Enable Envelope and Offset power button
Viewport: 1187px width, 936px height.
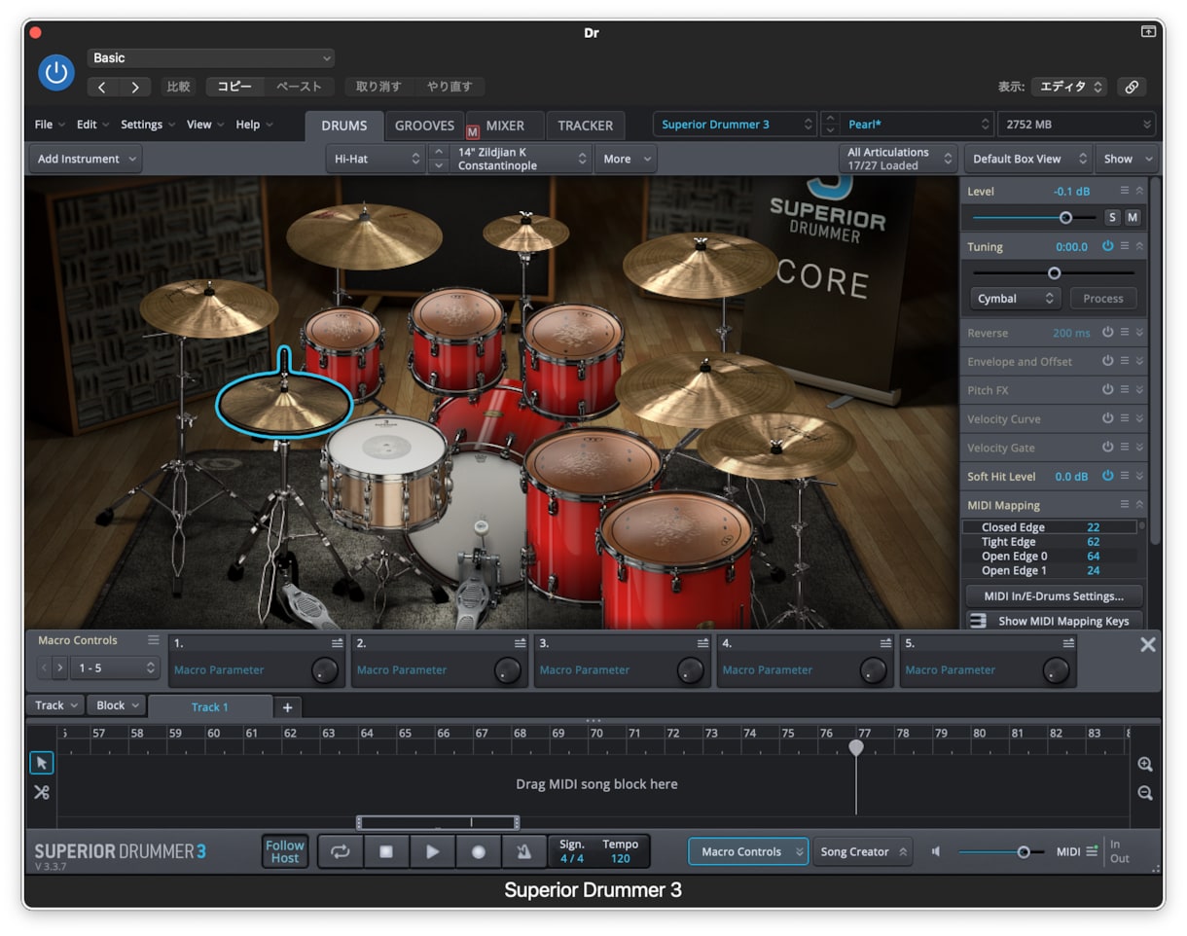[x=1107, y=361]
